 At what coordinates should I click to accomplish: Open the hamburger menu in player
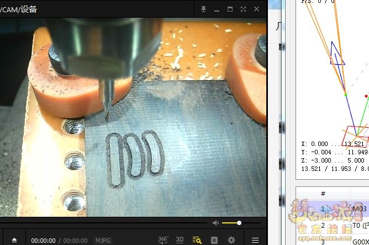(255, 240)
